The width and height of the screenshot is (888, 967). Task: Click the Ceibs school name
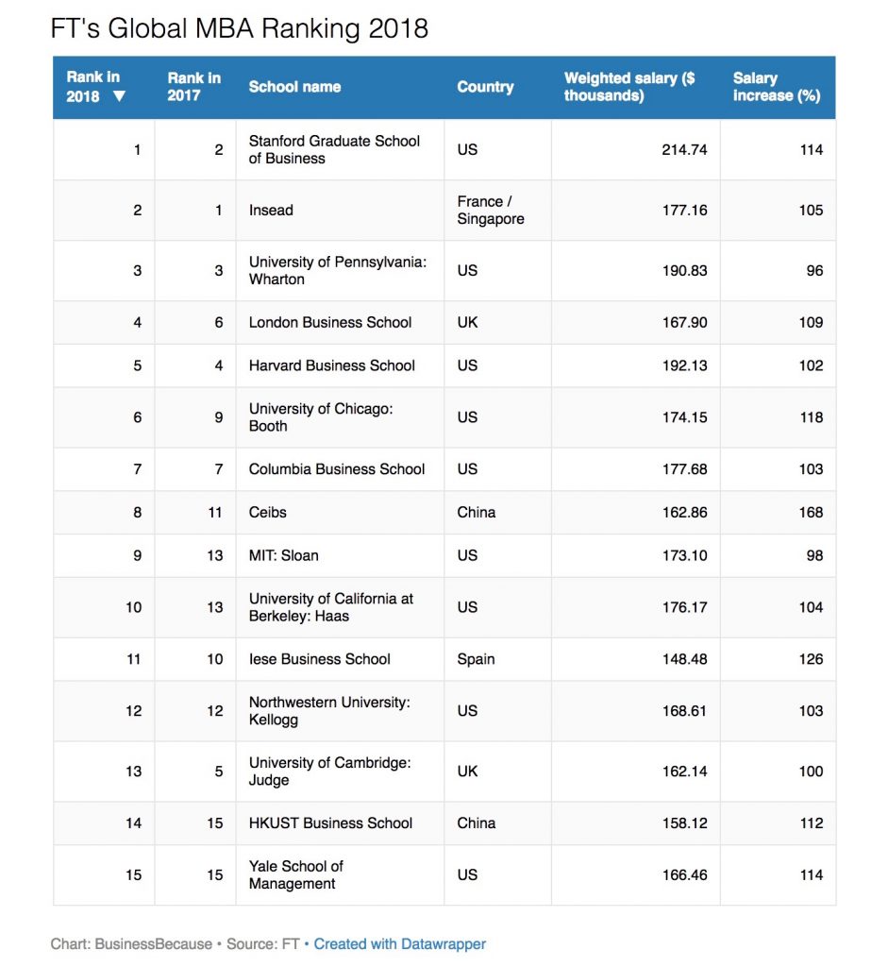[267, 512]
